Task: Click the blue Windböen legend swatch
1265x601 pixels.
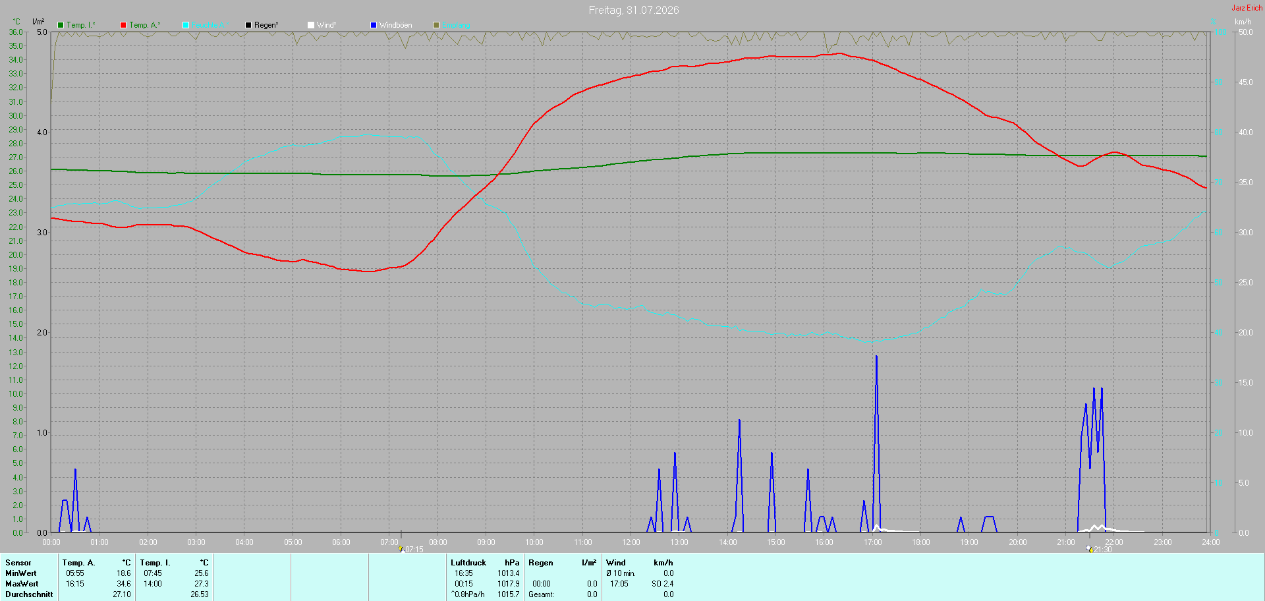Action: [x=374, y=25]
